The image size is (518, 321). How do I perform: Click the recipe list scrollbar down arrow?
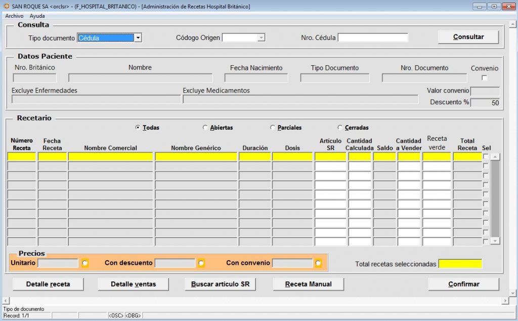tap(495, 242)
